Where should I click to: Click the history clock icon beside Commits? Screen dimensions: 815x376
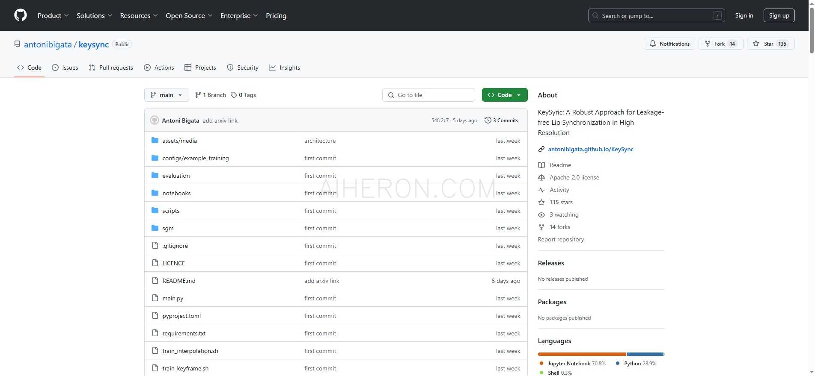(x=488, y=120)
